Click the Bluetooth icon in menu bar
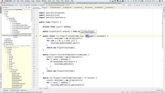This screenshot has height=93, width=165. [131, 1]
